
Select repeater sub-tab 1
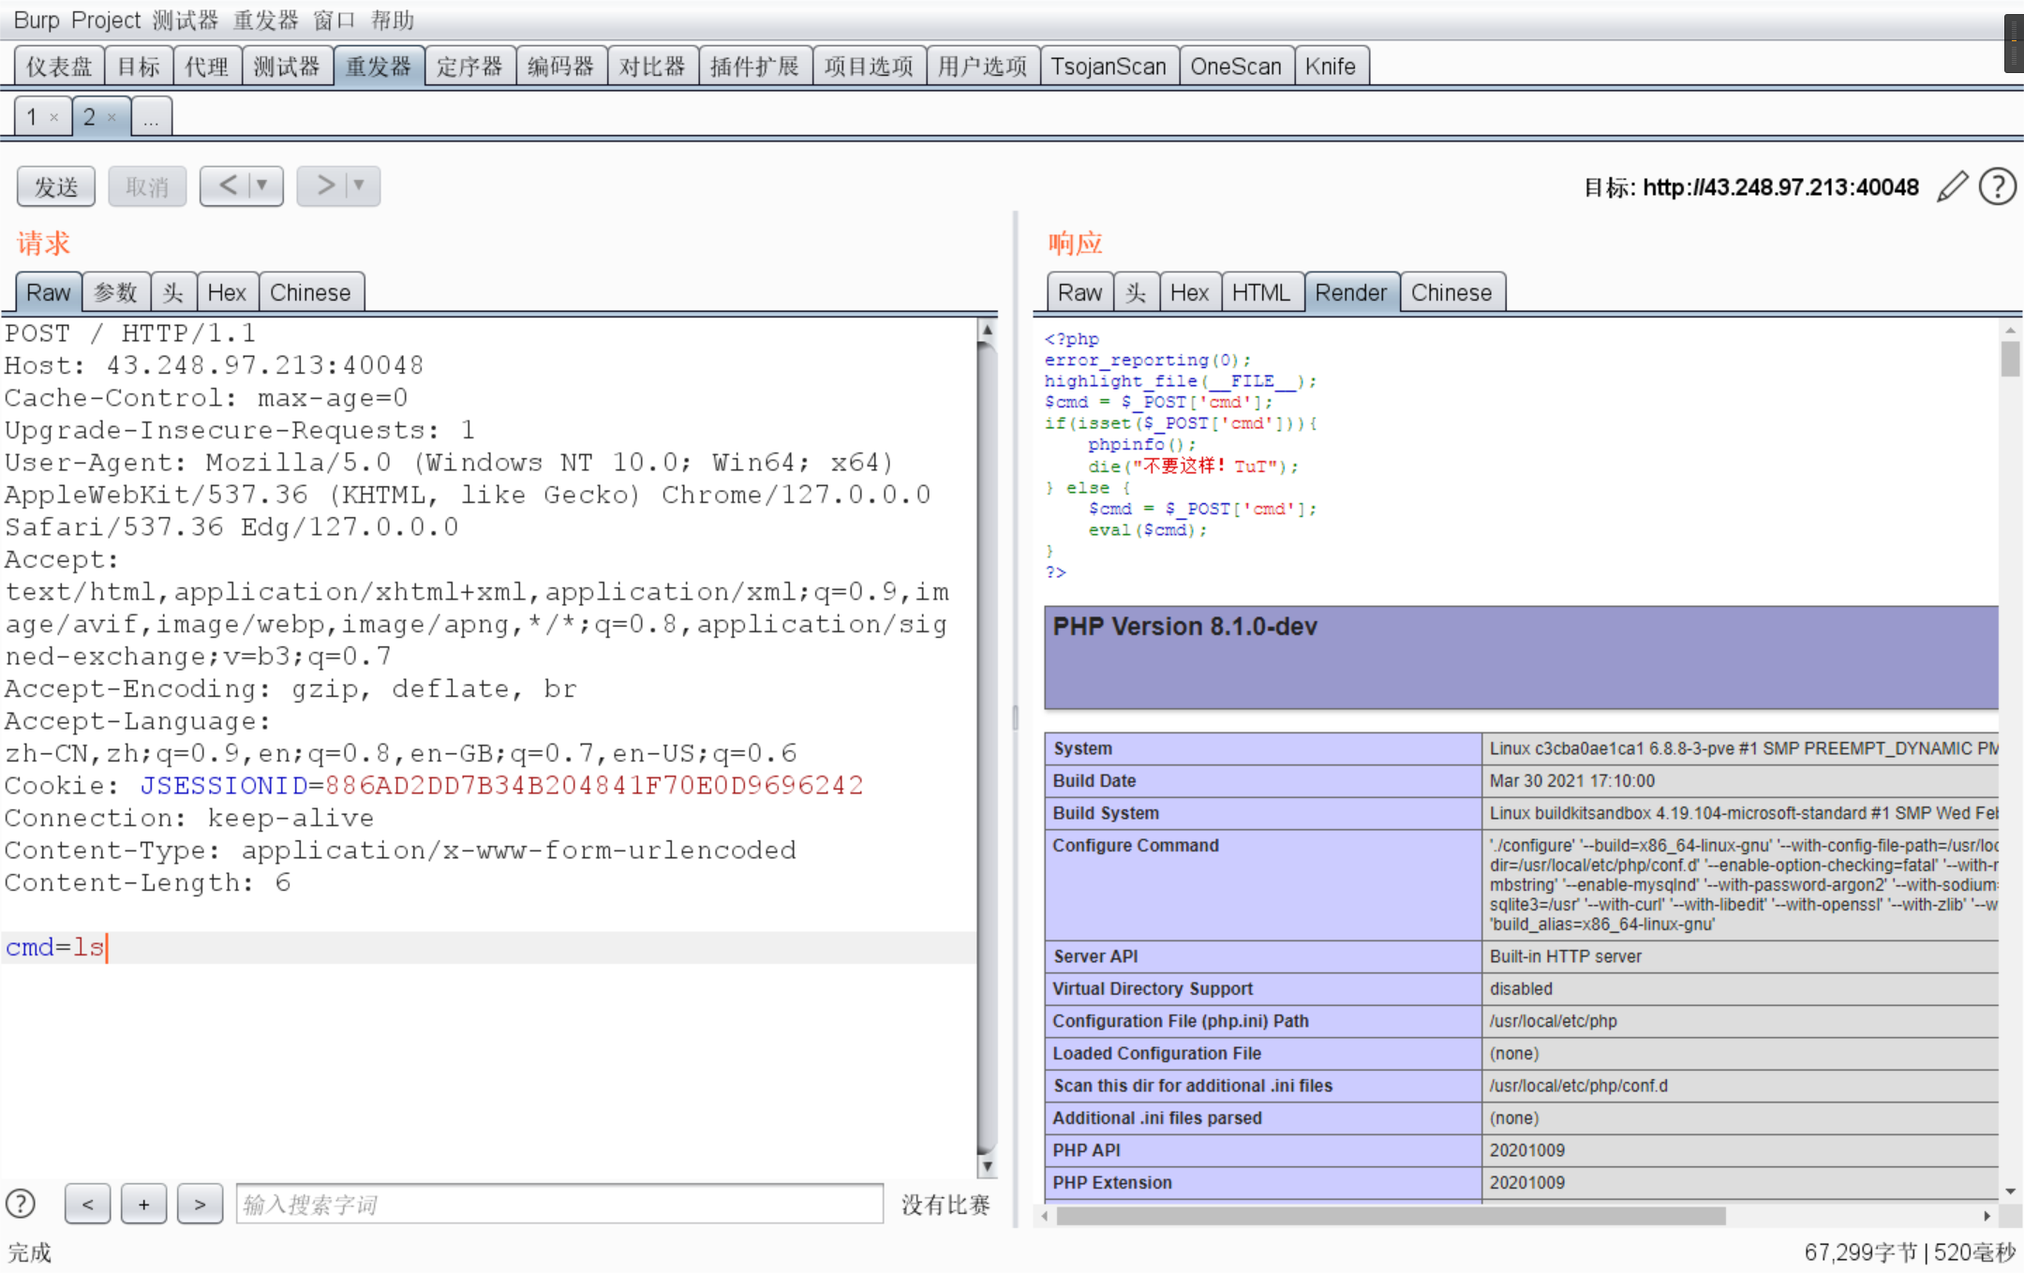[x=33, y=117]
